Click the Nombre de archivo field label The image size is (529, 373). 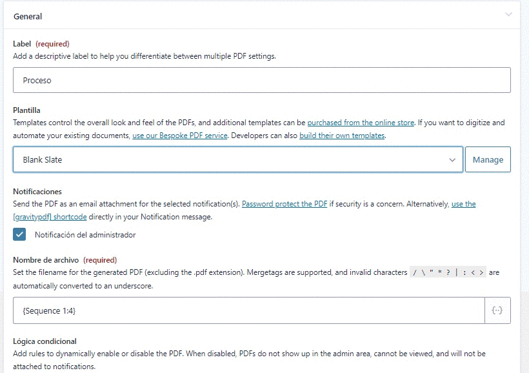pos(46,260)
